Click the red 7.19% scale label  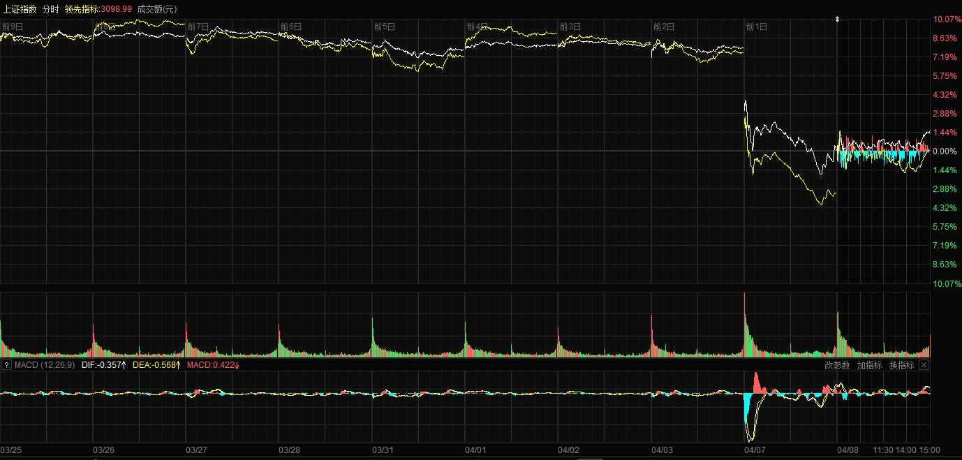click(x=945, y=57)
